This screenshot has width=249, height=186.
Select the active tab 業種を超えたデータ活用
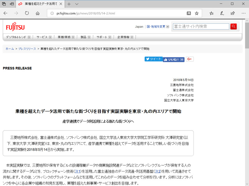[x=40, y=4]
